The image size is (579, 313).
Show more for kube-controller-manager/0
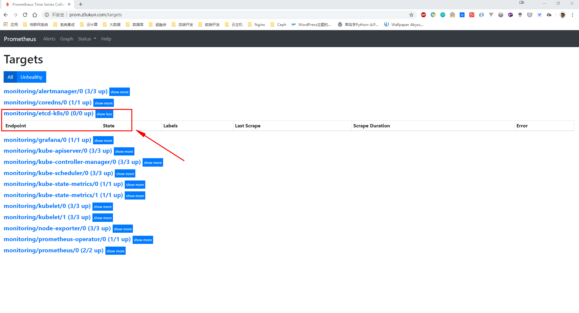pos(153,162)
